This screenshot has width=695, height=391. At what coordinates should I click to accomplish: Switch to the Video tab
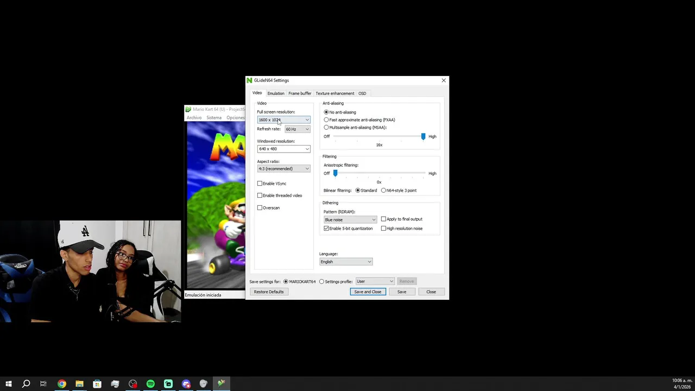(257, 93)
